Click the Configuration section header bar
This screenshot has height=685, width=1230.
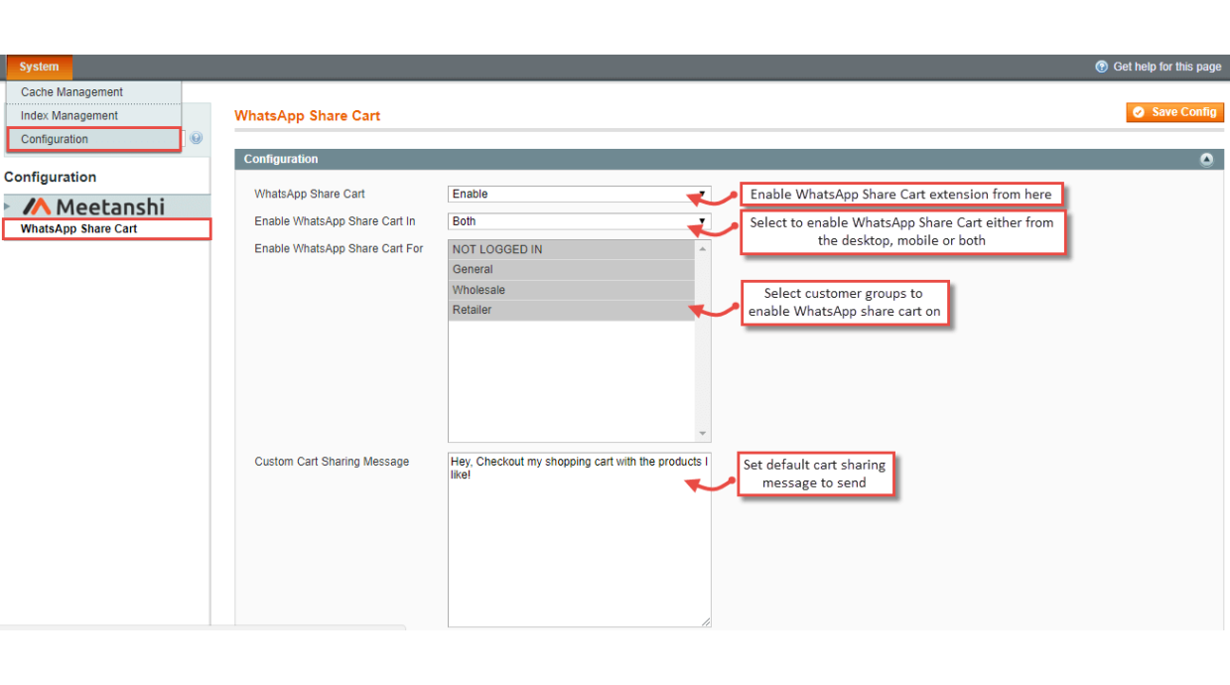click(729, 160)
